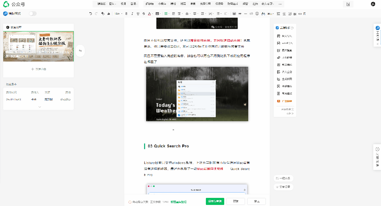Apply bold with the B icon

[126, 14]
